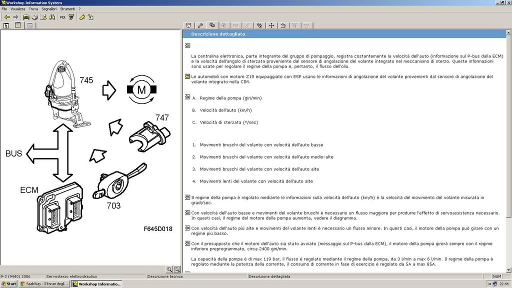Click the vertical scrollbar thumb of the text pane
This screenshot has width=512, height=288.
[x=508, y=126]
